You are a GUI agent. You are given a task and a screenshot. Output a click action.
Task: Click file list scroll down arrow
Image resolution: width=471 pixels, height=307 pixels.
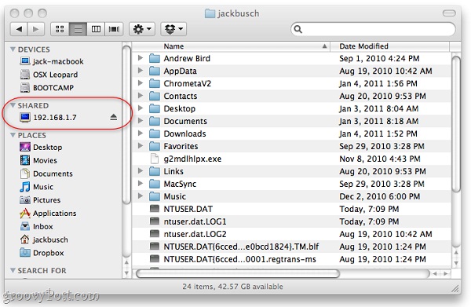456,264
